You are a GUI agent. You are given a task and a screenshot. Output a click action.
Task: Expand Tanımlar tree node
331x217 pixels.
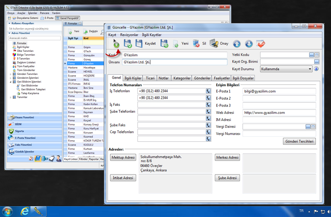(10, 97)
